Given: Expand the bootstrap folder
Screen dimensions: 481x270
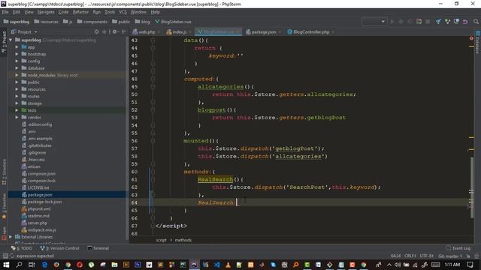Looking at the screenshot, I should (x=17, y=54).
